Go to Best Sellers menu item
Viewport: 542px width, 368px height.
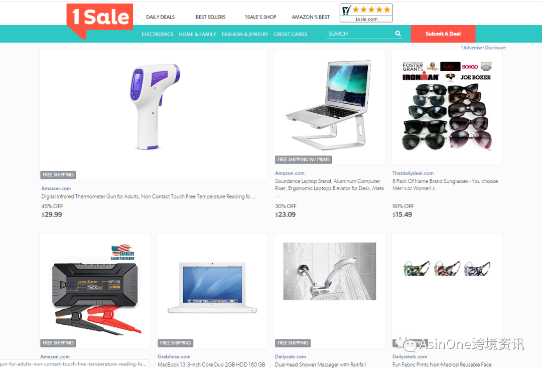click(x=210, y=17)
